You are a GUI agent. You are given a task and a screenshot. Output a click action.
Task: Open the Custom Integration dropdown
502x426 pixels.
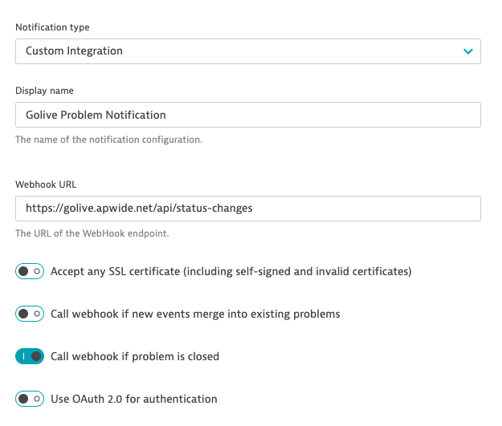tap(247, 51)
